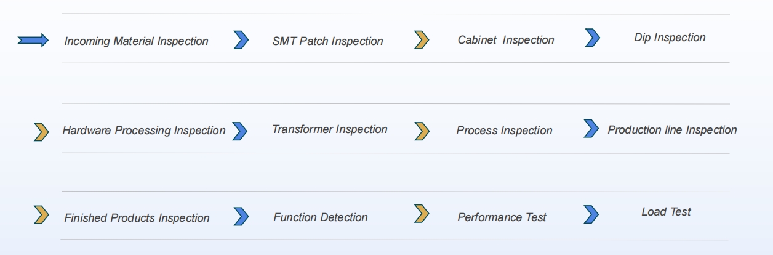The height and width of the screenshot is (255, 773).
Task: Click the blue chevron before Load Test
Action: pos(591,214)
